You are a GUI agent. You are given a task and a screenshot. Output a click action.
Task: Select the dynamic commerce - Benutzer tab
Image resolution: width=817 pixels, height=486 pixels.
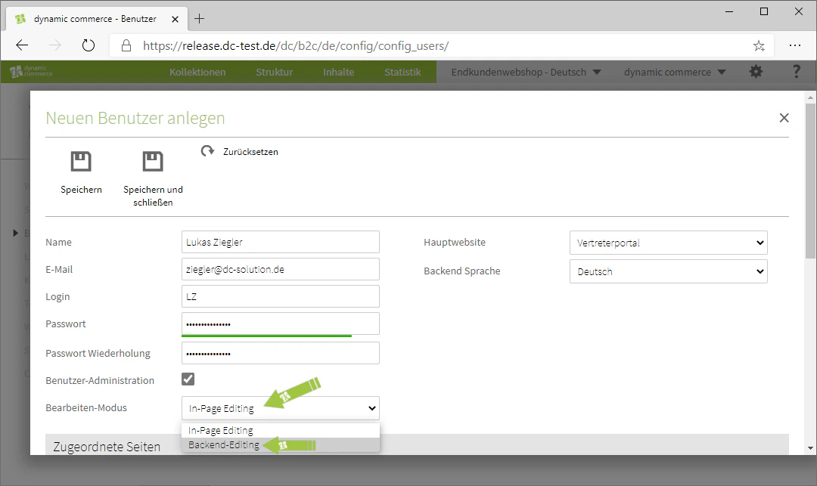click(95, 19)
